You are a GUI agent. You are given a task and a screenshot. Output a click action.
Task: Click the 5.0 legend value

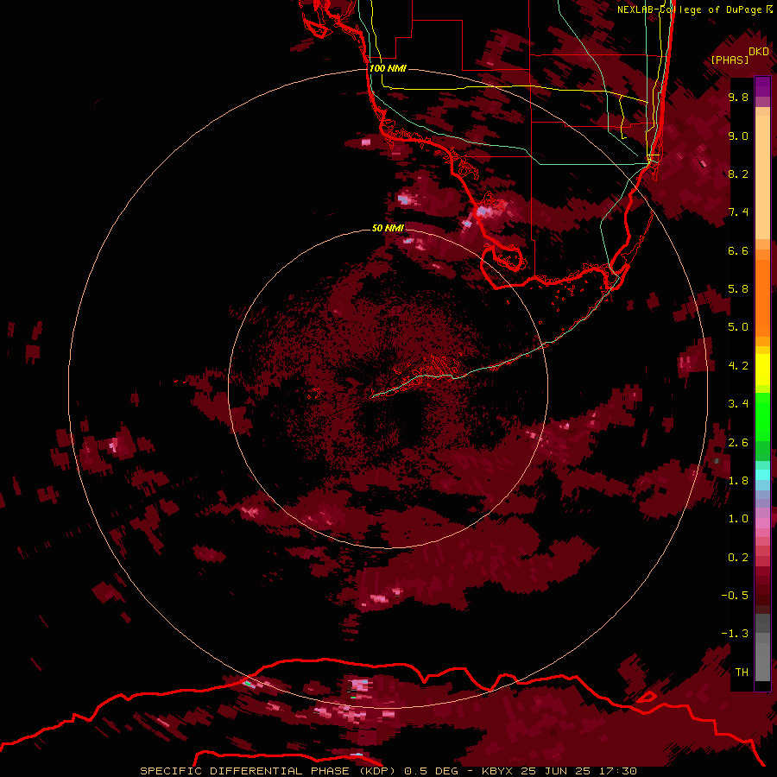738,327
